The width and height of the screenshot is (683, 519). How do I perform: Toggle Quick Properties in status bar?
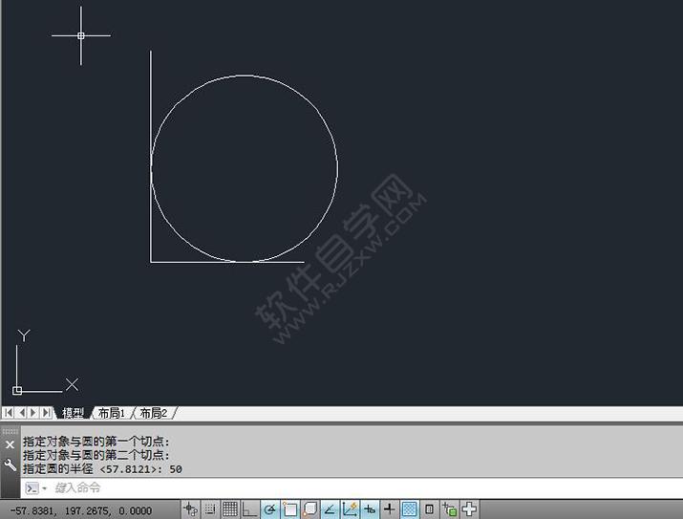(x=429, y=509)
